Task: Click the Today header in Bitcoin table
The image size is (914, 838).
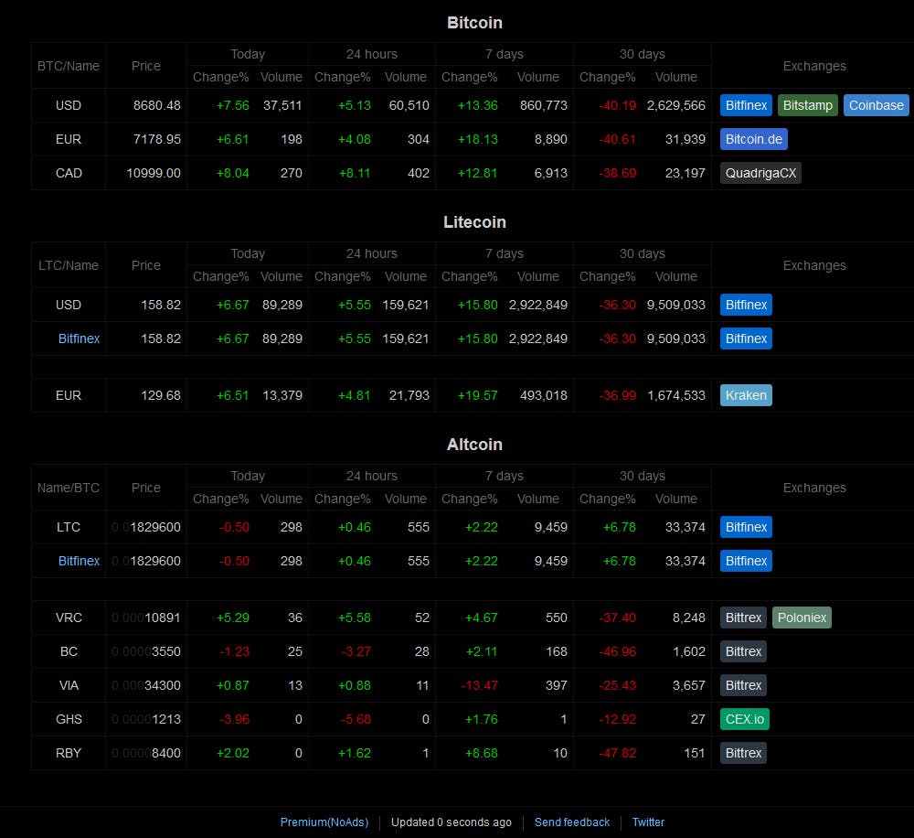Action: click(x=247, y=54)
